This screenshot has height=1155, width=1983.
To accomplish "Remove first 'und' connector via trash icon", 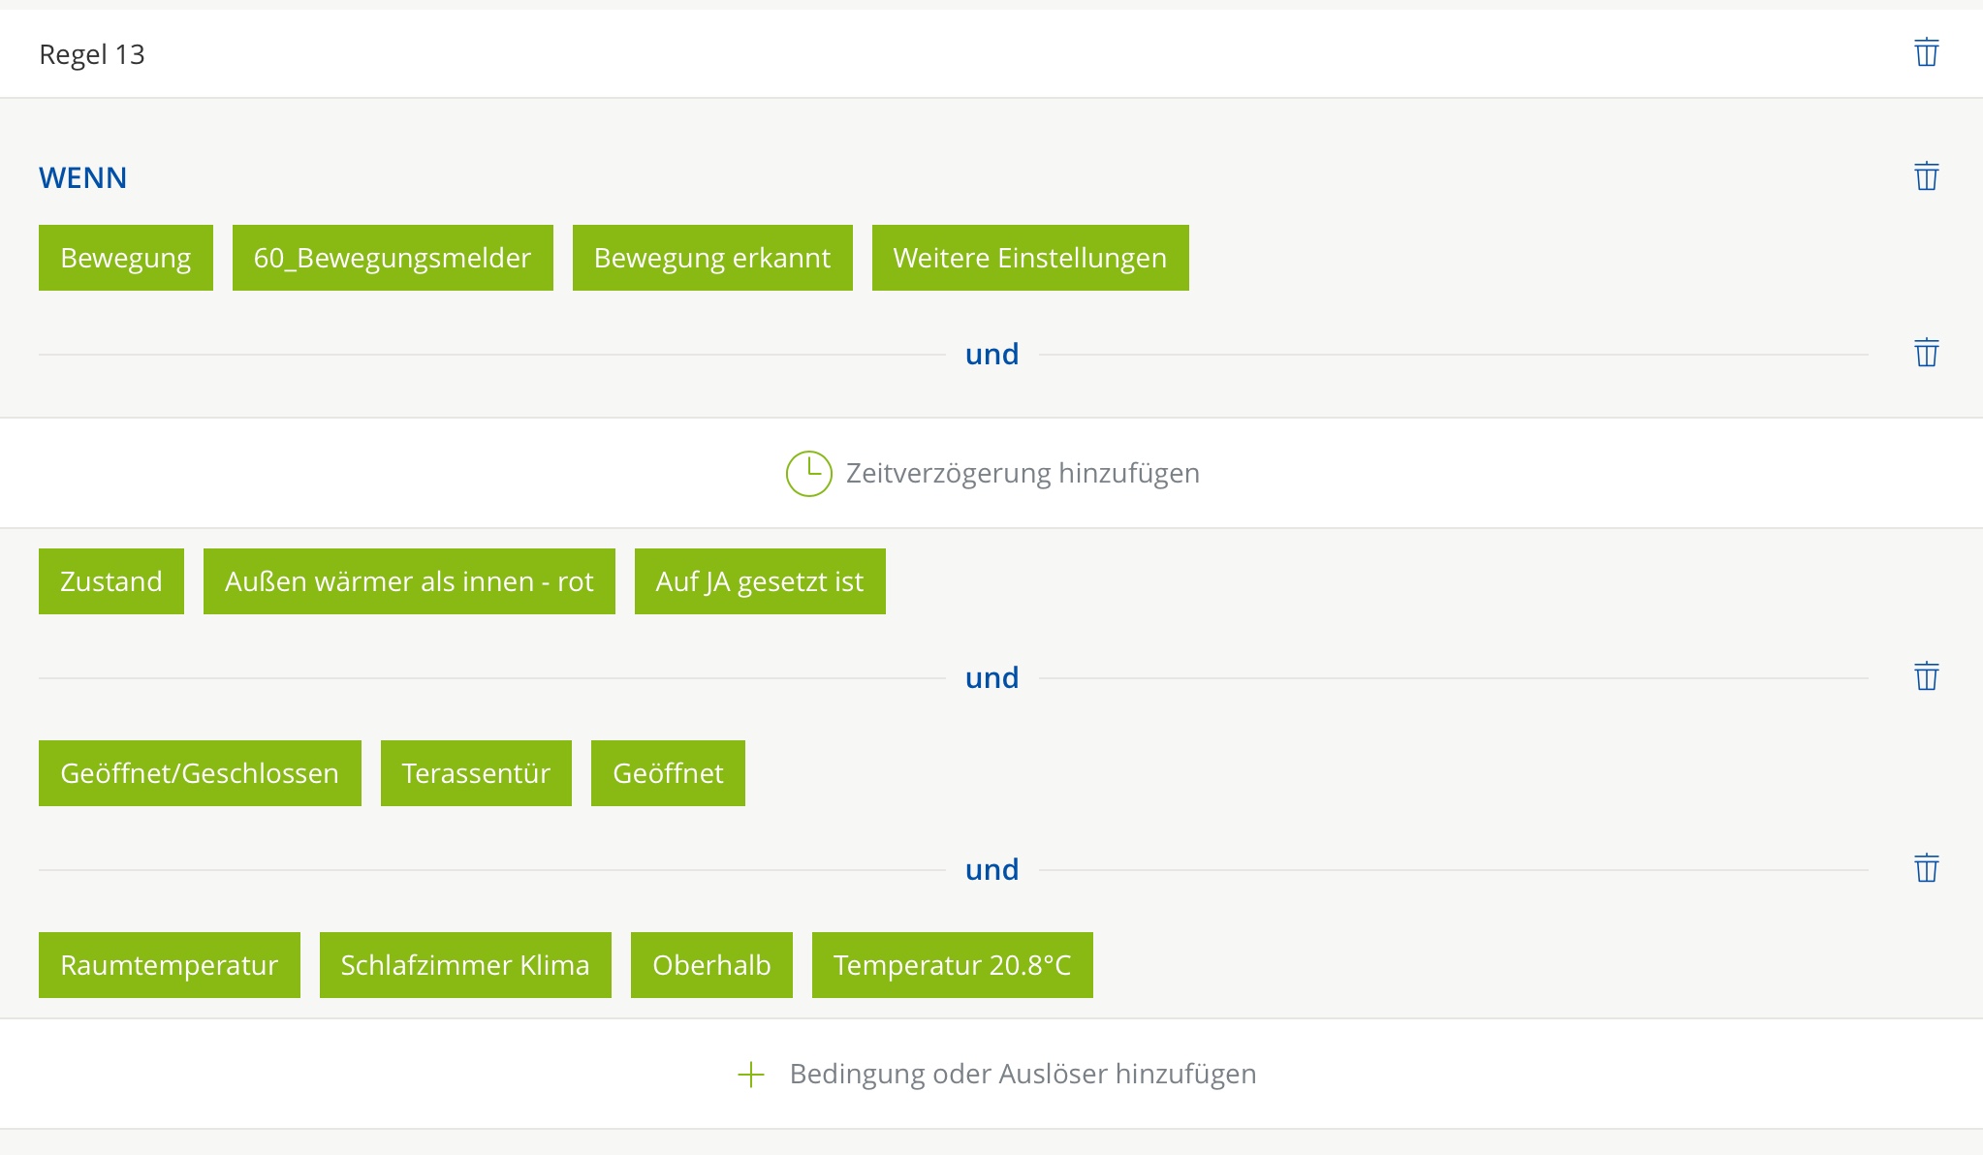I will point(1926,353).
